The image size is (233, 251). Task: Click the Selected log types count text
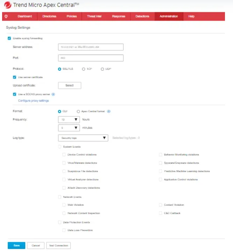[126, 138]
